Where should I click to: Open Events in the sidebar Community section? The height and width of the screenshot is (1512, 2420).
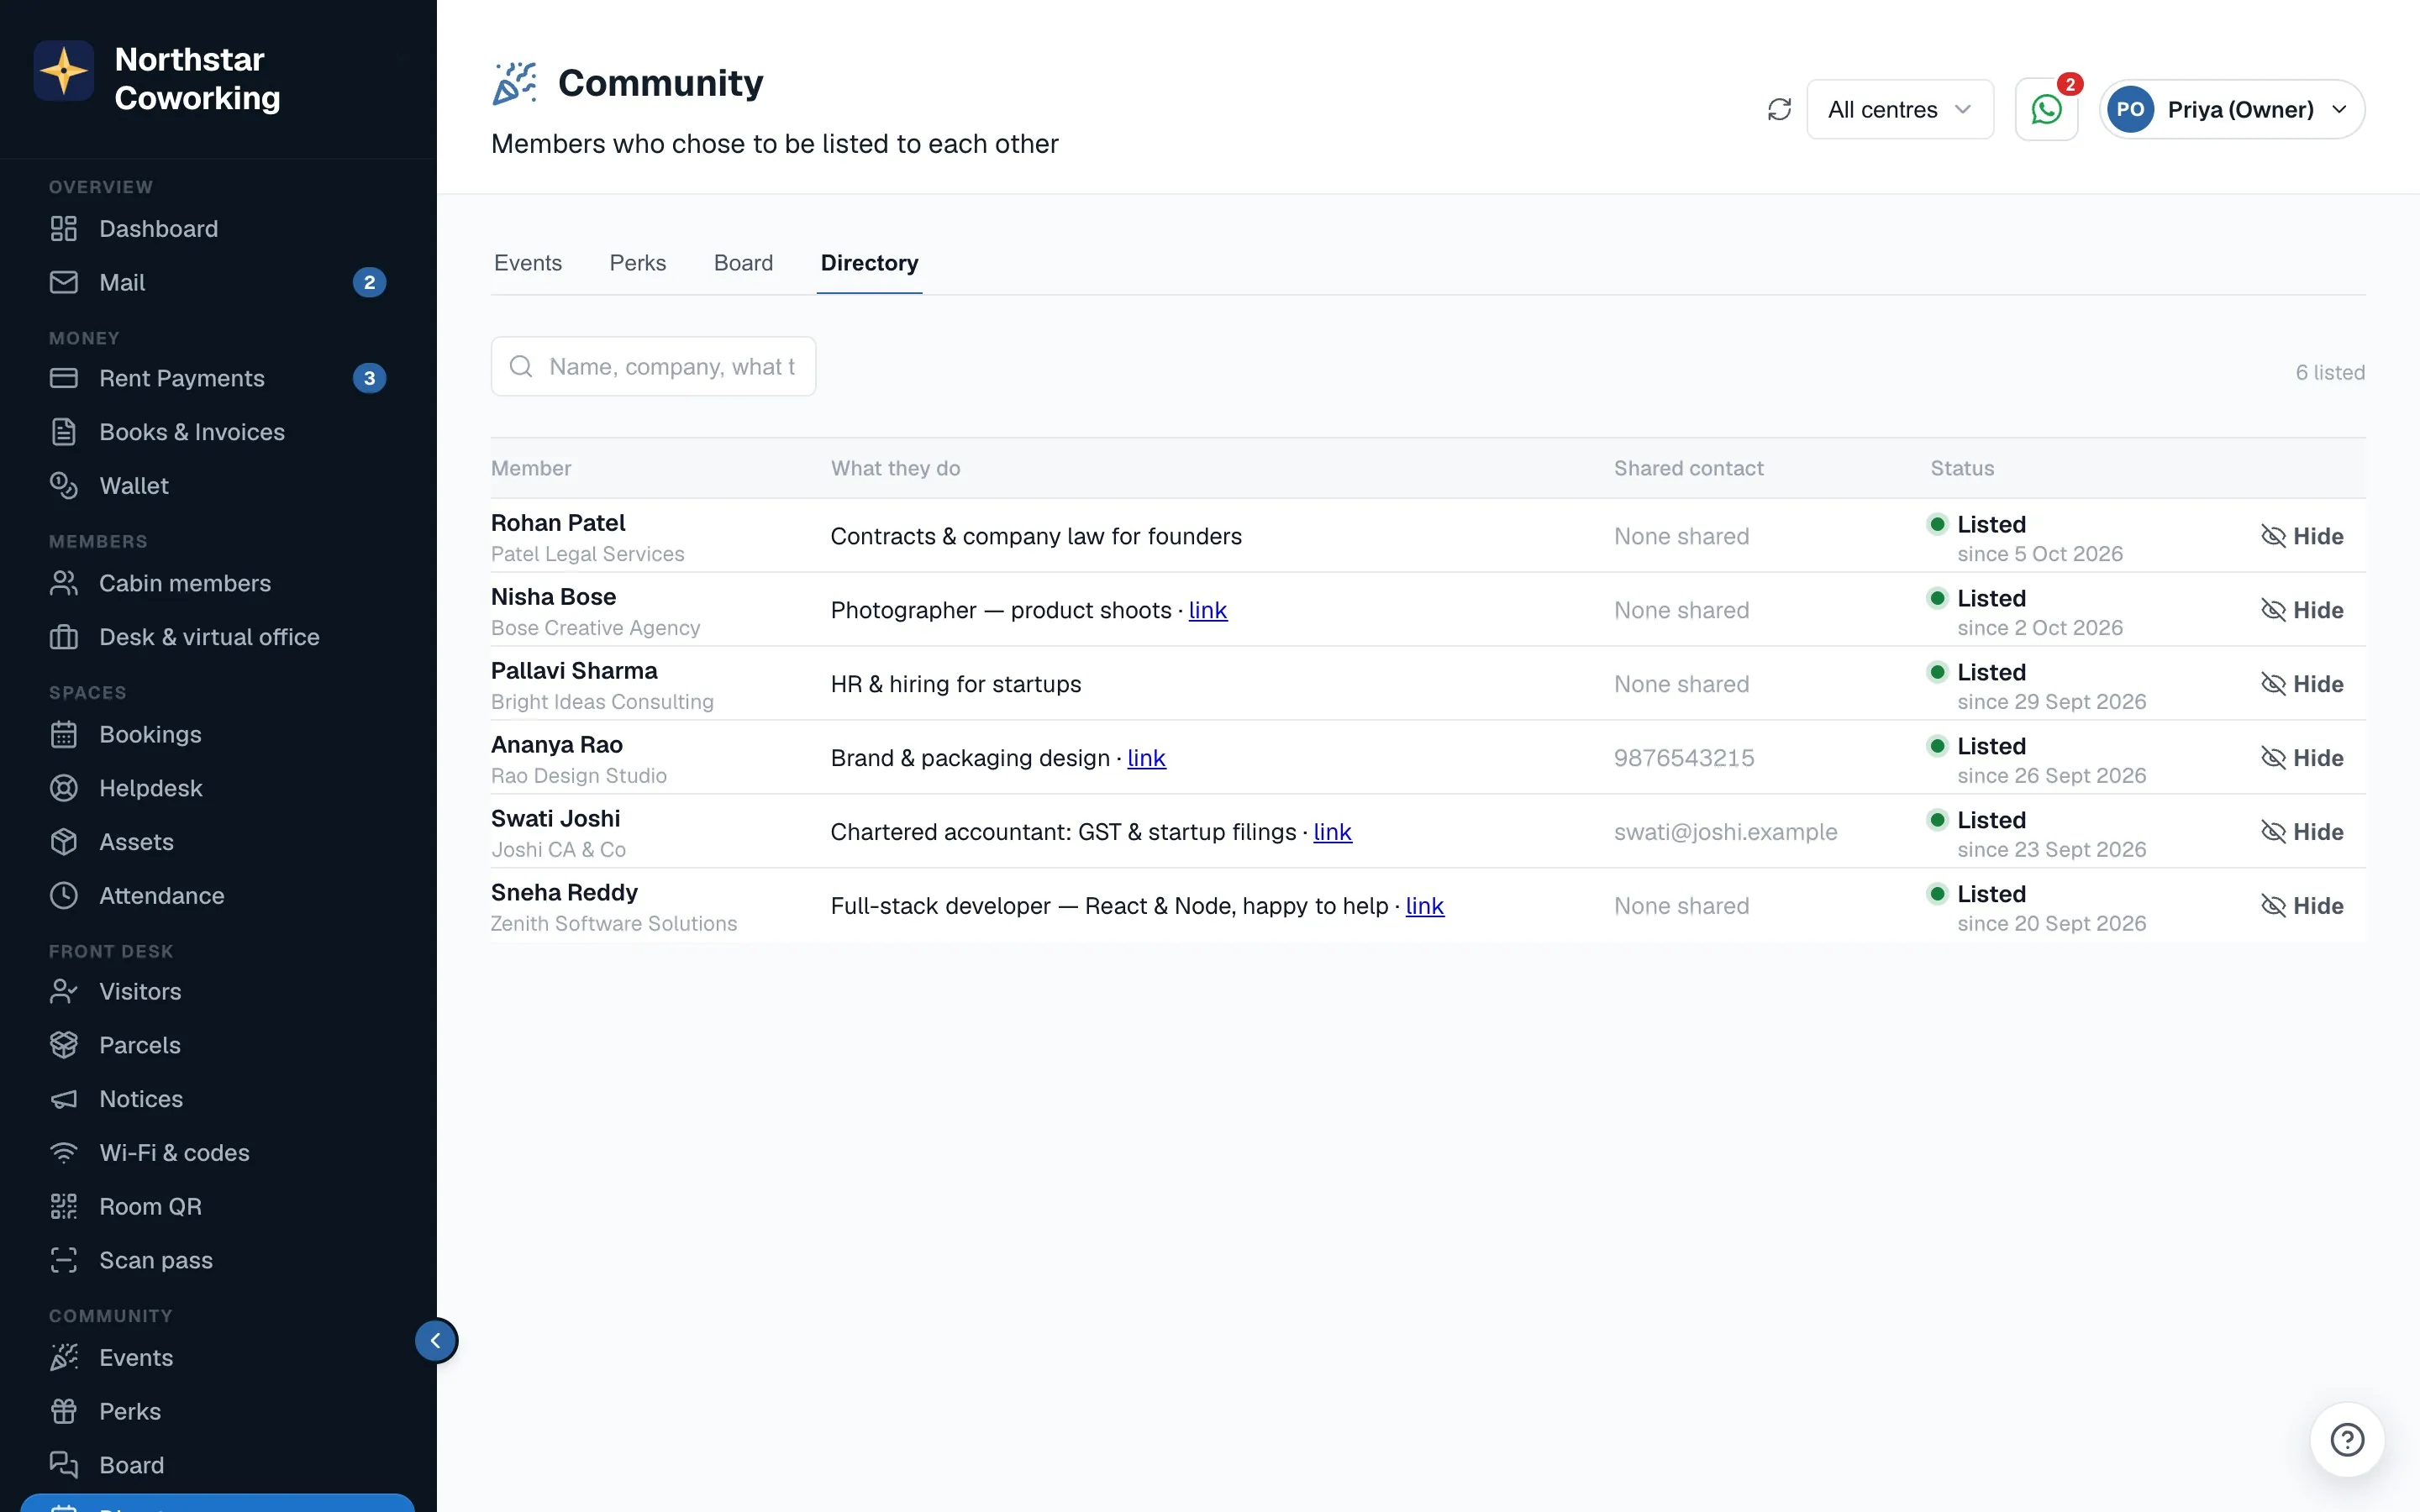[217, 1358]
